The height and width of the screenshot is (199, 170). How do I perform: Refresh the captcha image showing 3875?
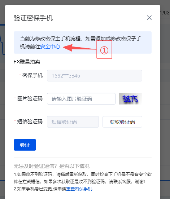[131, 99]
